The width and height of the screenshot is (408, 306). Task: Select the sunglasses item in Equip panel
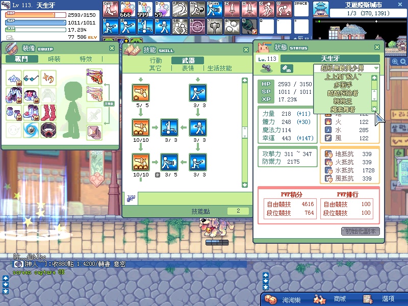pos(31,78)
